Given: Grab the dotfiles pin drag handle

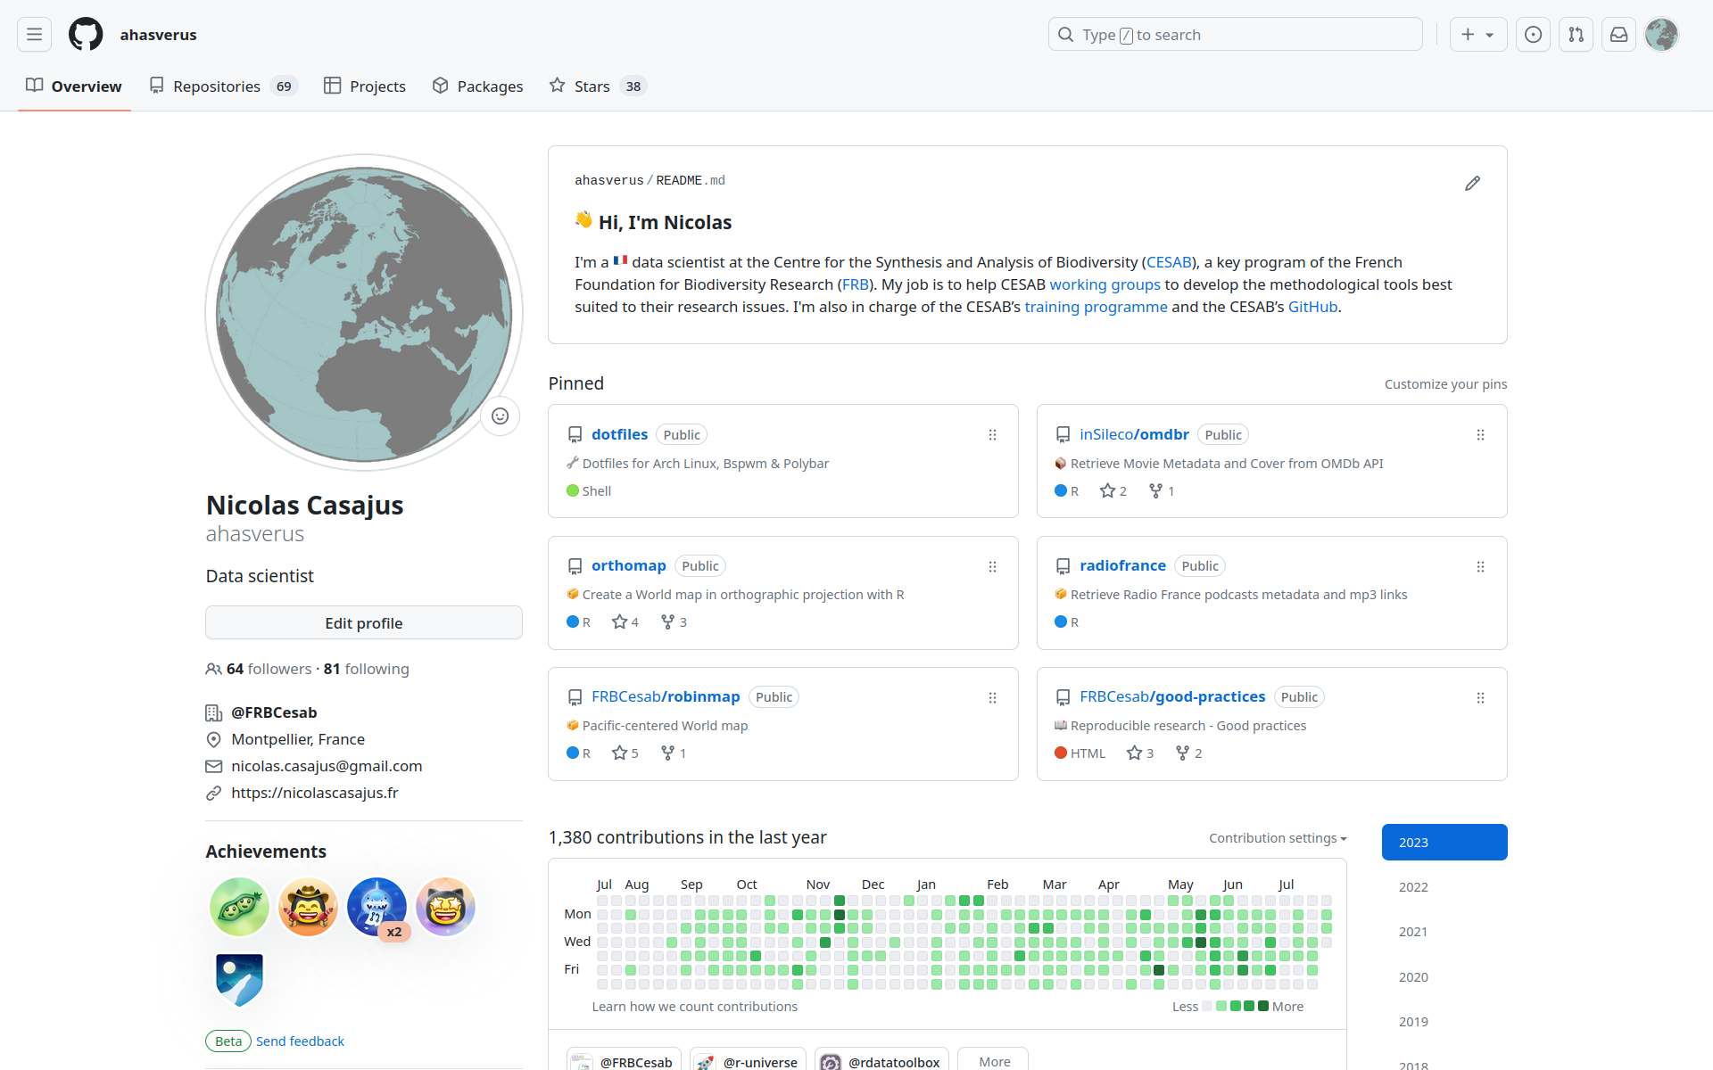Looking at the screenshot, I should (992, 435).
